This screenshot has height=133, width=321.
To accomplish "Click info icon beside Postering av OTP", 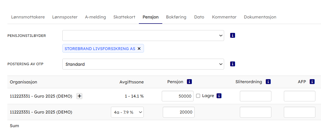I will pyautogui.click(x=232, y=64).
